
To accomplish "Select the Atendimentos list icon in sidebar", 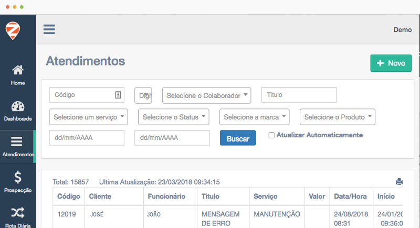I will (x=17, y=142).
